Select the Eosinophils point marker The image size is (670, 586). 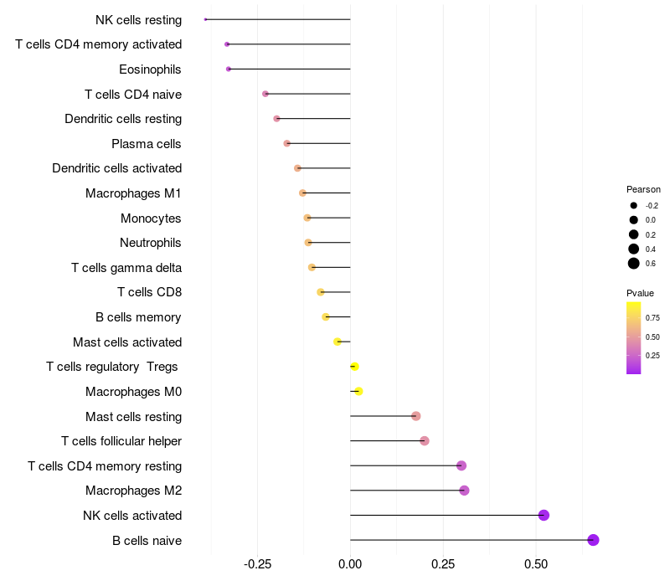click(x=229, y=69)
